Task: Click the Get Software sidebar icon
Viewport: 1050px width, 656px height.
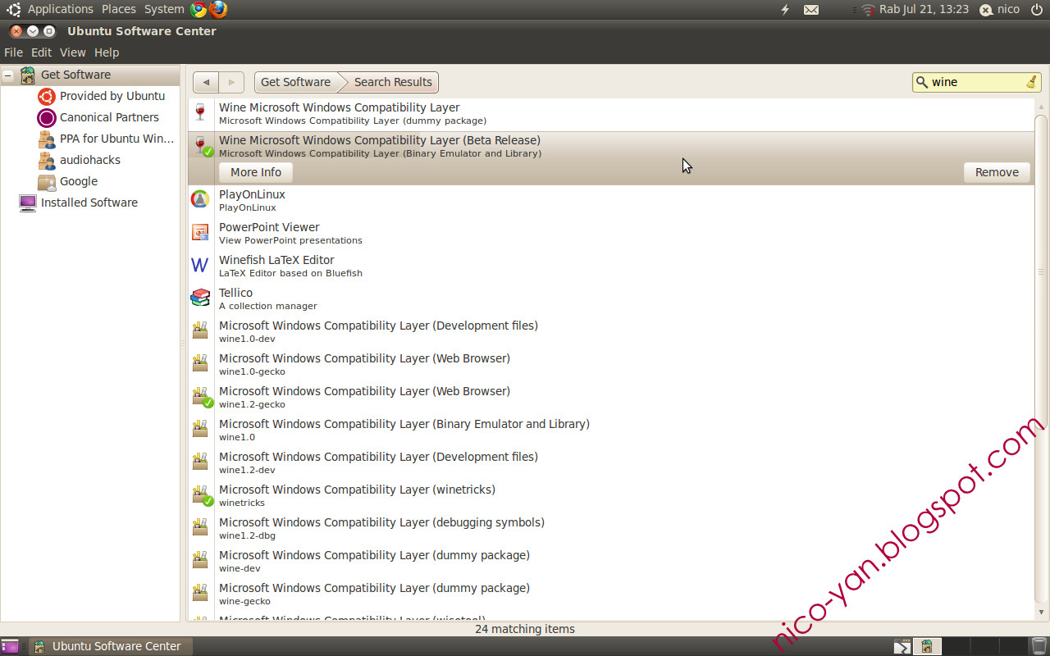Action: click(x=28, y=75)
